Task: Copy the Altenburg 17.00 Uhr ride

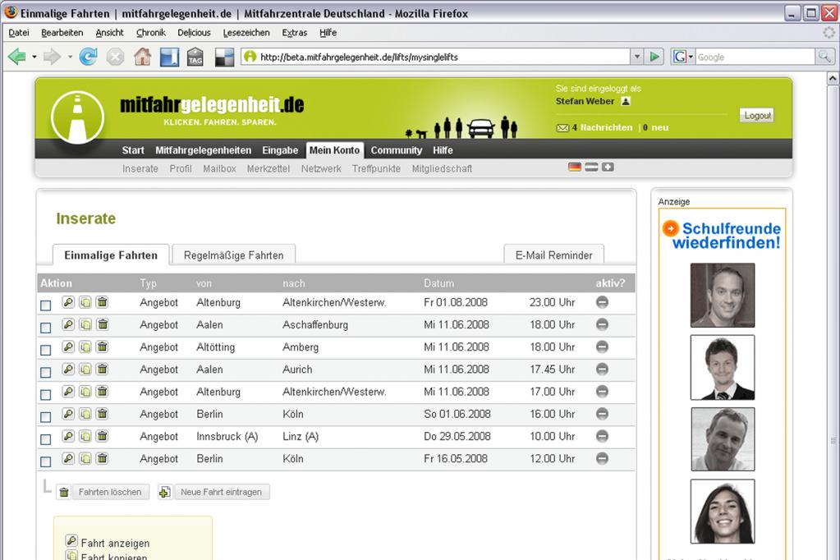Action: click(85, 391)
